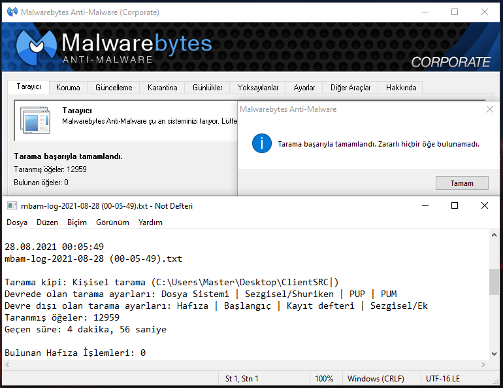Click the 'Windows (CRLF)' status bar entry
The width and height of the screenshot is (503, 388).
(376, 379)
